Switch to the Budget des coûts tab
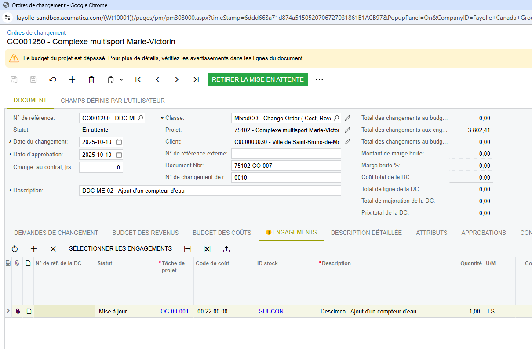Viewport: 532px width, 349px height. (x=222, y=233)
